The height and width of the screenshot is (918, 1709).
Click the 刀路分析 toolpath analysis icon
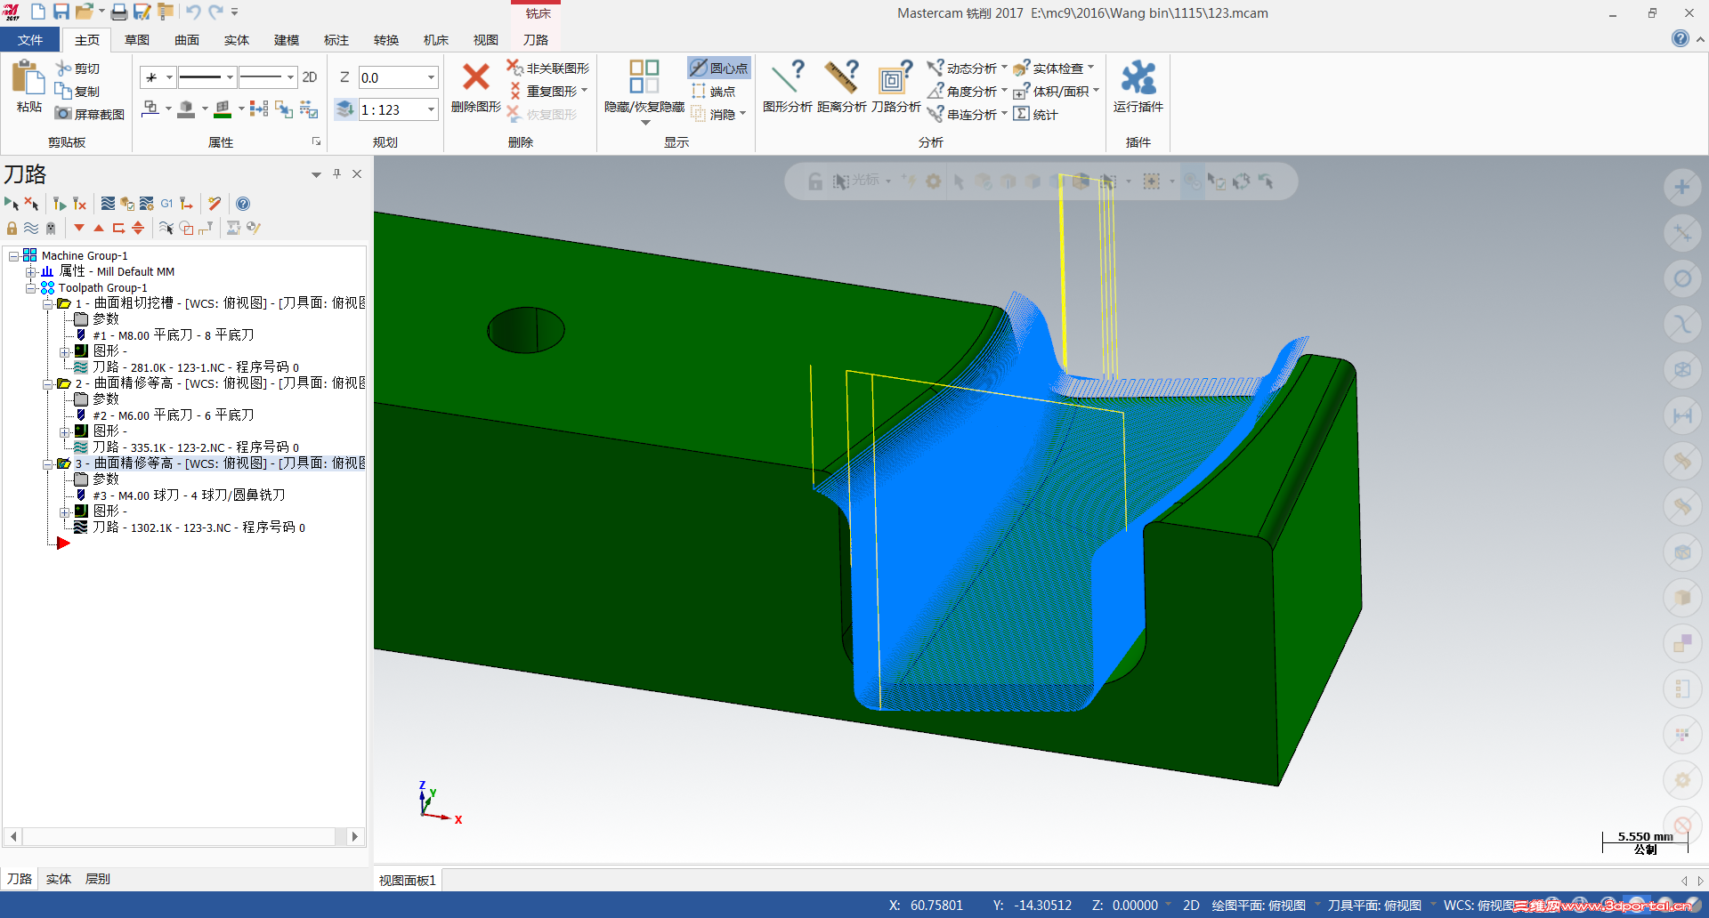pyautogui.click(x=895, y=76)
